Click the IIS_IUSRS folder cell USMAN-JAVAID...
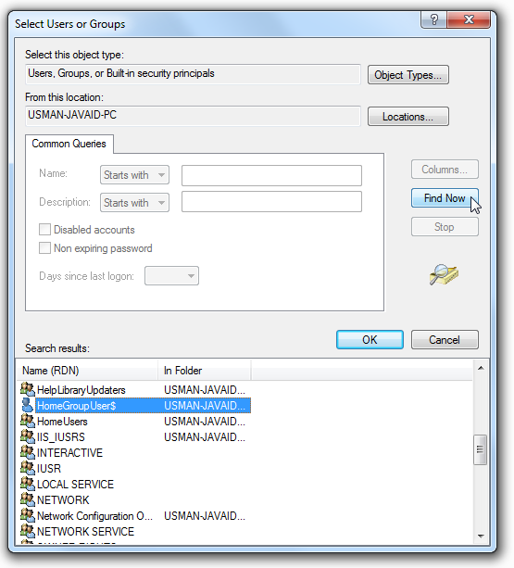This screenshot has width=514, height=568. click(x=205, y=436)
